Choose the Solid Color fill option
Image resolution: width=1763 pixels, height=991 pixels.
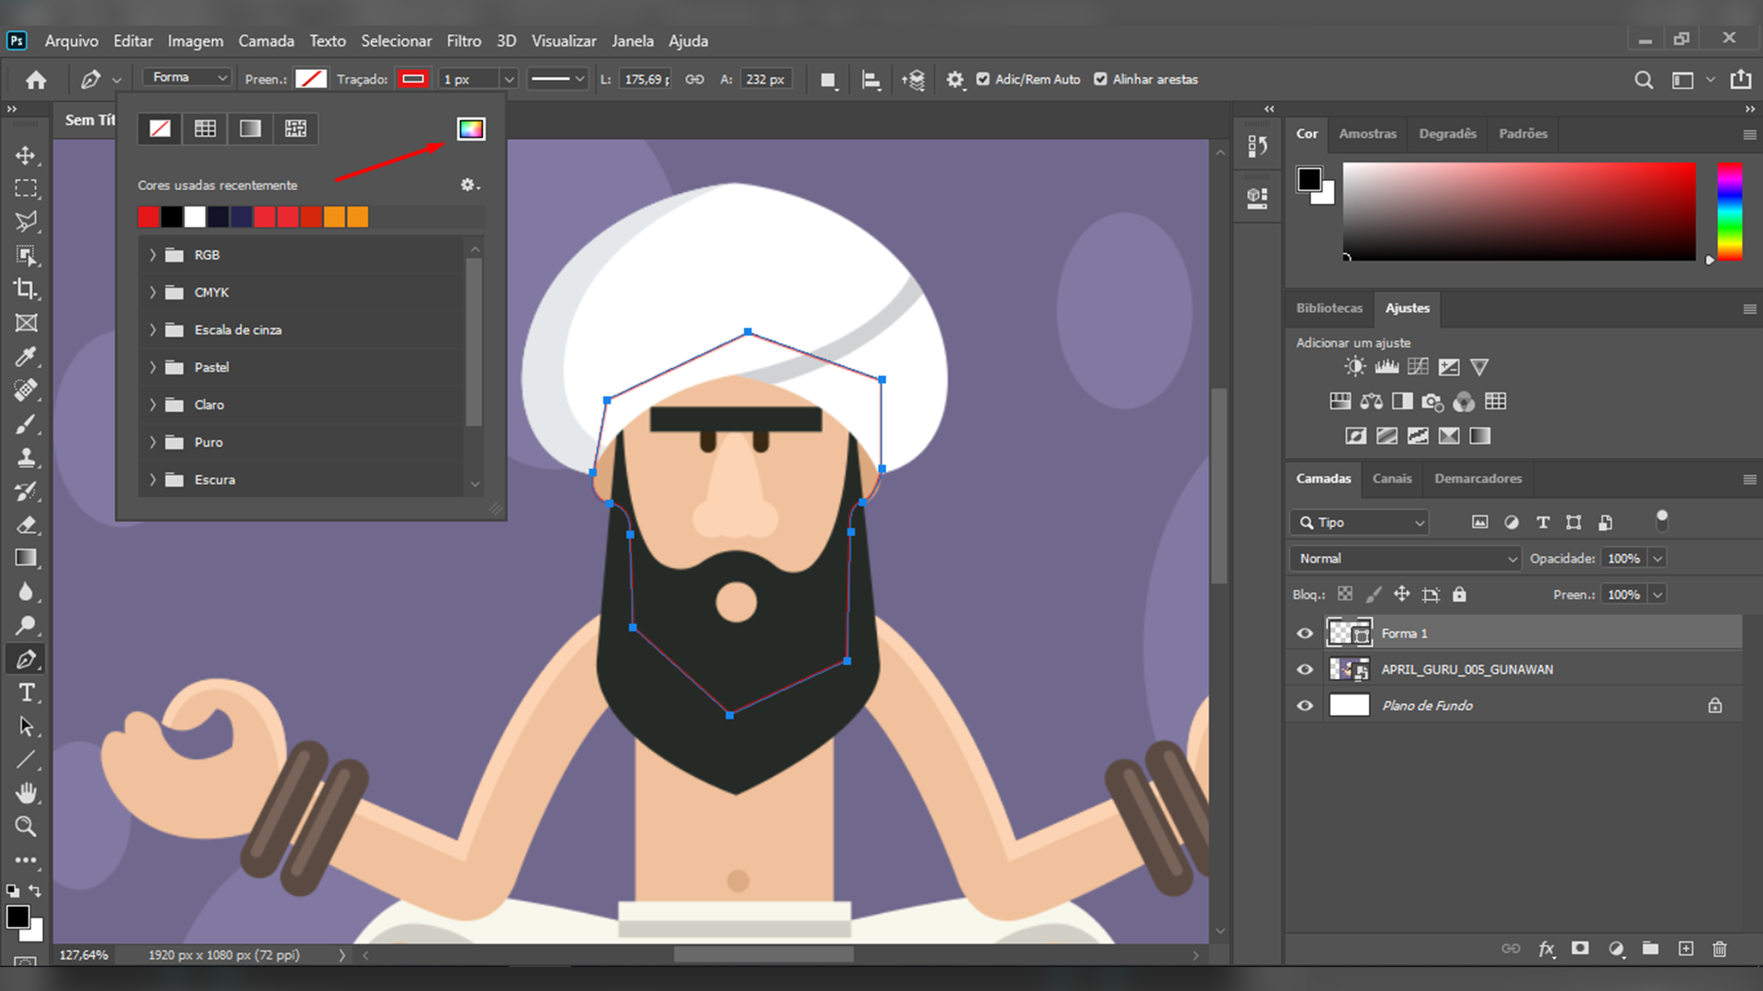coord(205,128)
